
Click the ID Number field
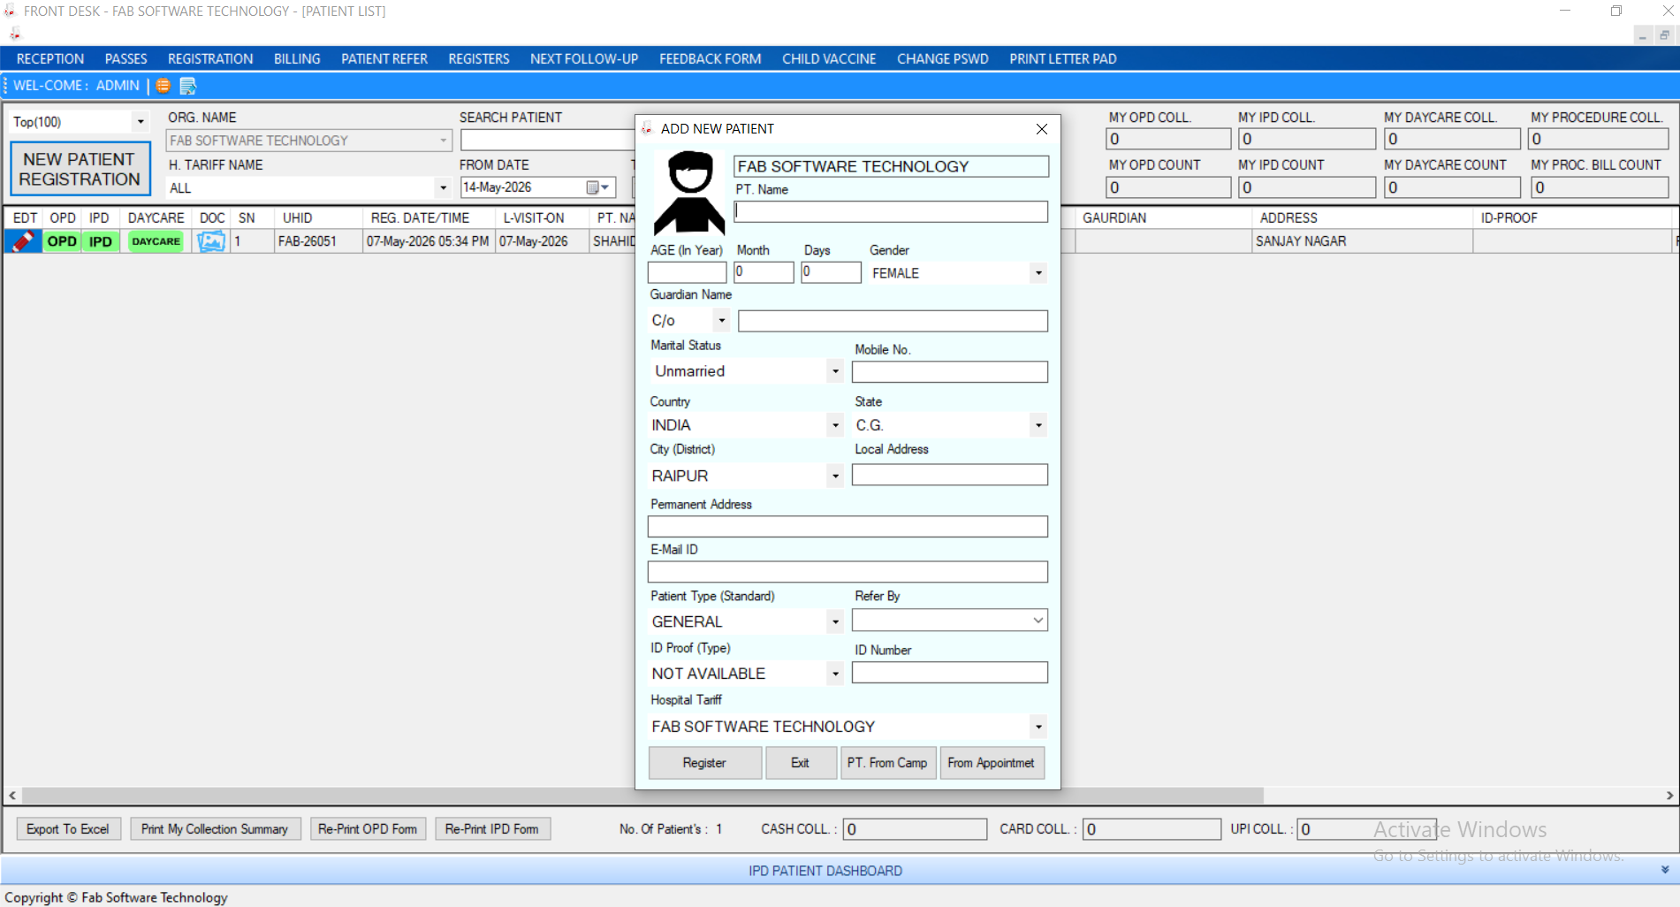coord(950,673)
